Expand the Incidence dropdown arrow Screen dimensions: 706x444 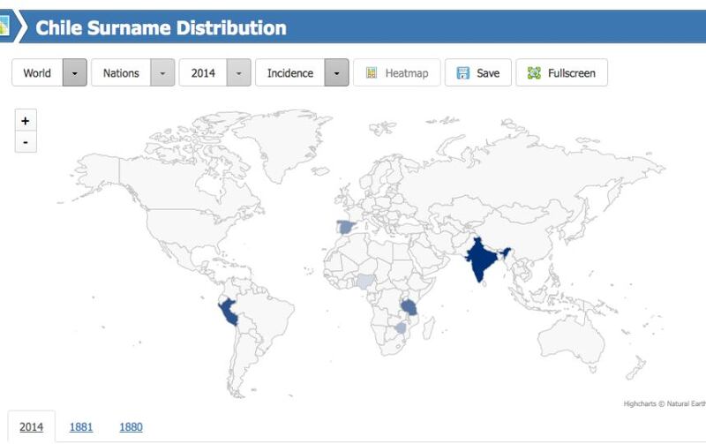point(337,73)
